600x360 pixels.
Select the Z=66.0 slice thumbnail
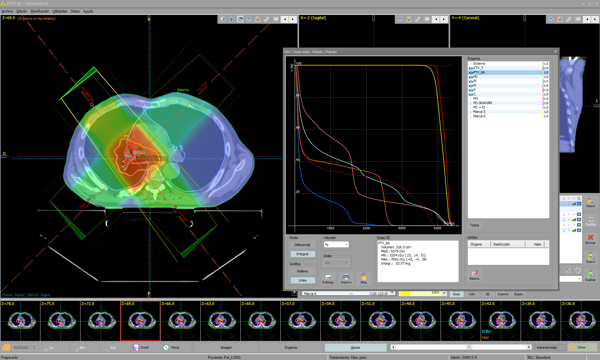(x=181, y=321)
